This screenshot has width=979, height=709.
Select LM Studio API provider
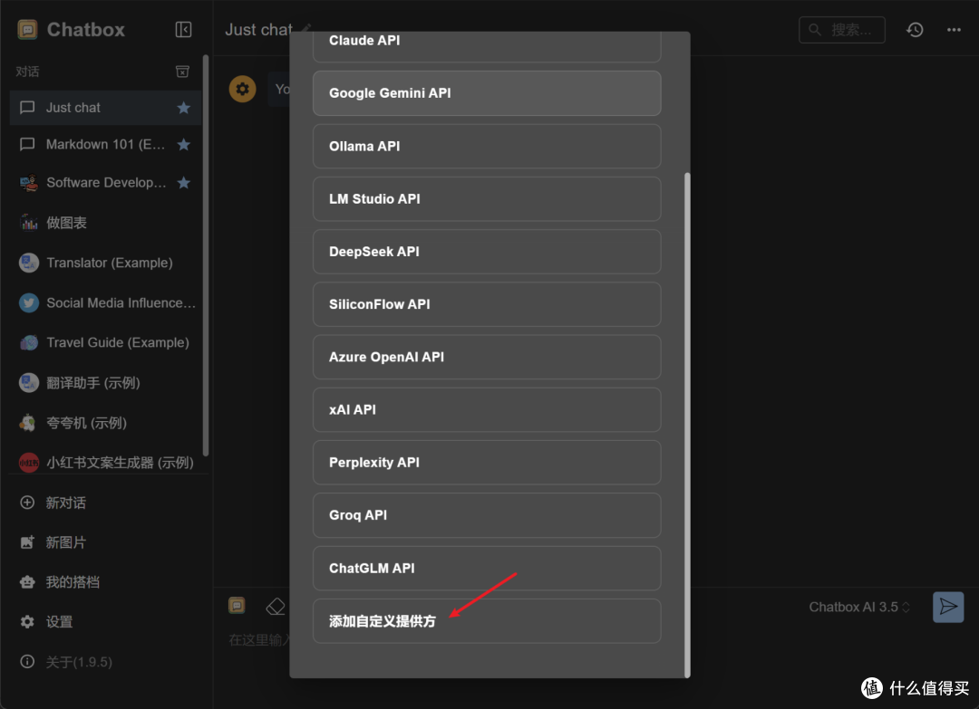tap(487, 199)
